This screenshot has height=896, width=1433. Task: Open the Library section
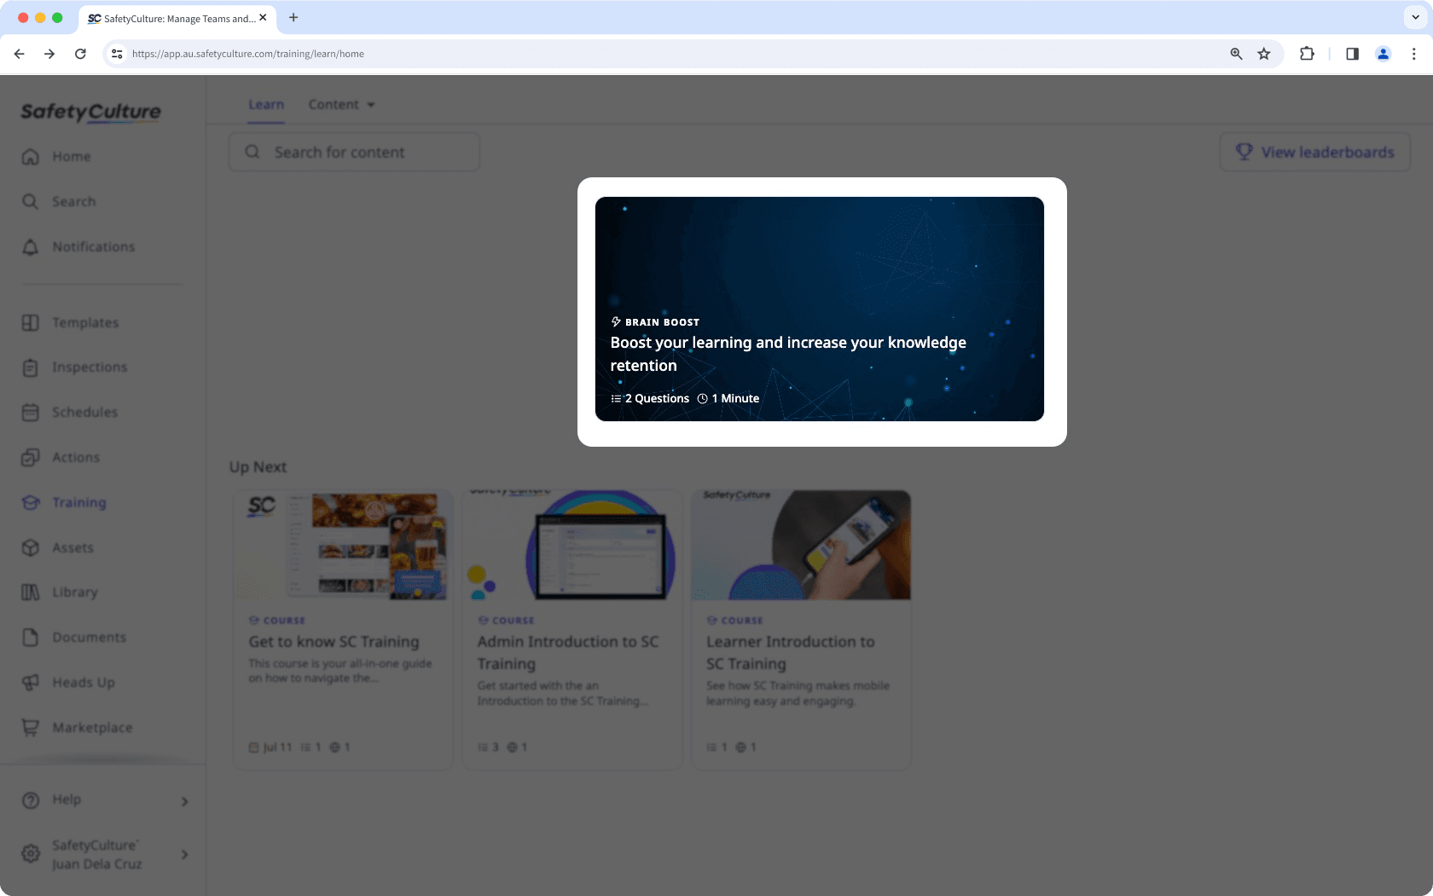click(x=75, y=592)
